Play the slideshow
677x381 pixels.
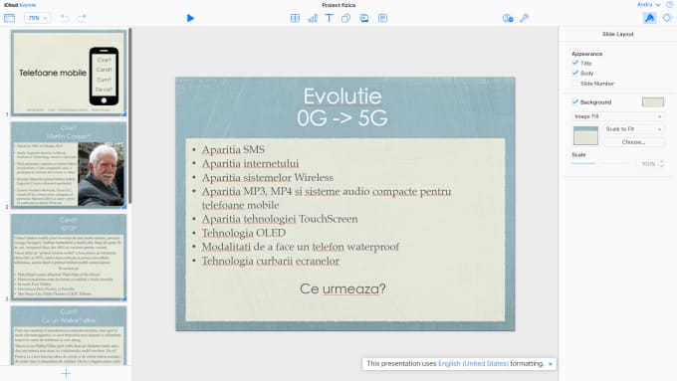(x=190, y=18)
